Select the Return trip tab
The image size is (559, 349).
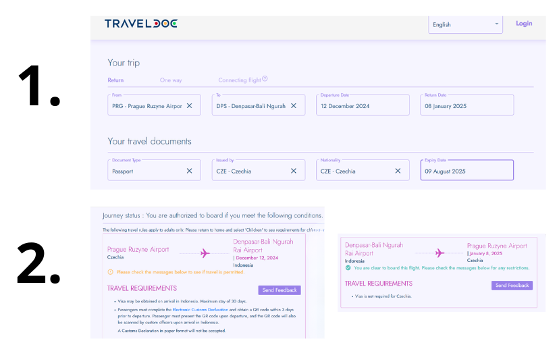[115, 80]
